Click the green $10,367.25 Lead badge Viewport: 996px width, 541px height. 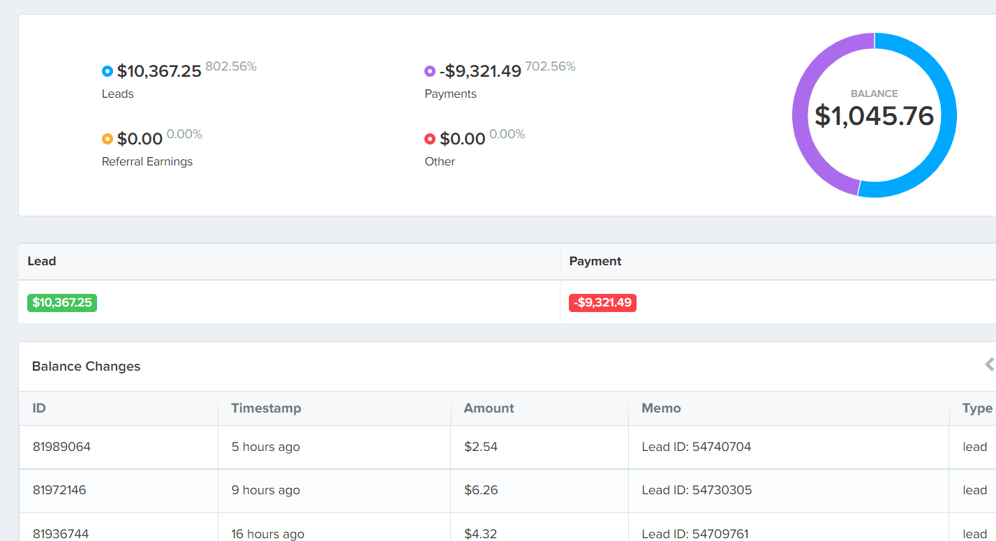coord(62,303)
